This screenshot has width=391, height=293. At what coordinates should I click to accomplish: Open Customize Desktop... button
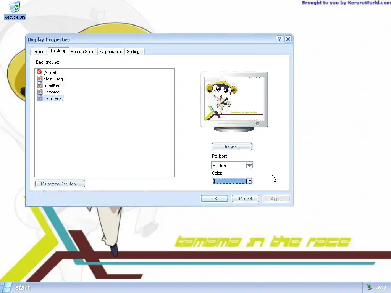click(x=60, y=184)
